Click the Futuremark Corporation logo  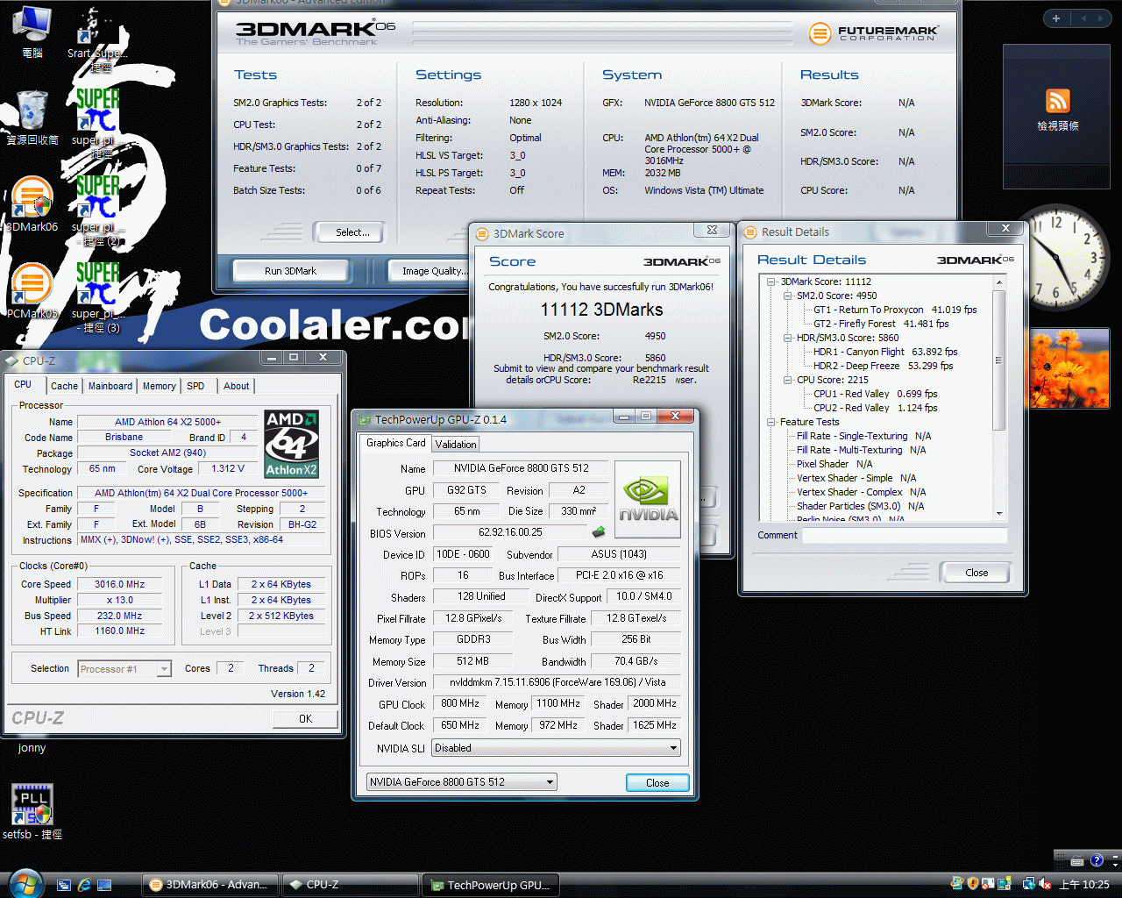(x=873, y=34)
